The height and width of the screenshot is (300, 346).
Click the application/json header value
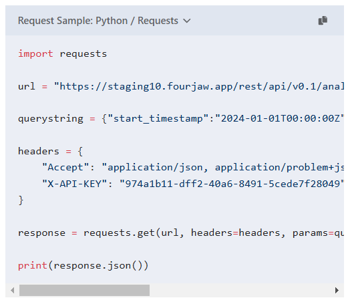coord(222,168)
